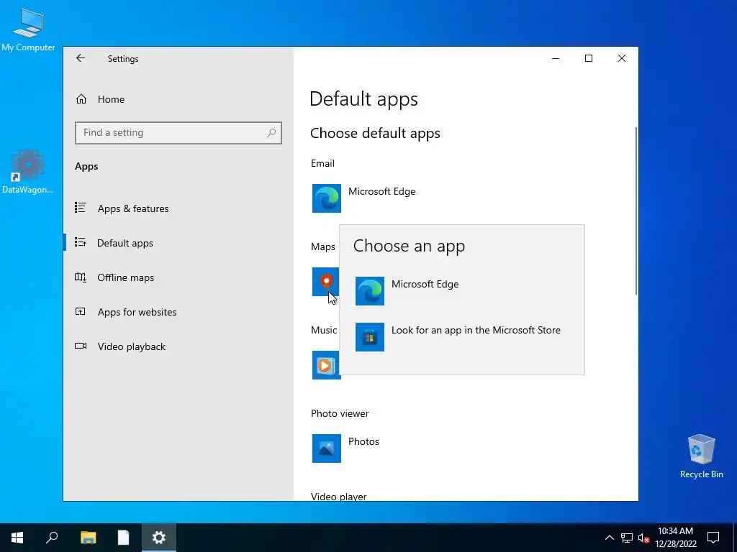Screen dimensions: 737x552
Task: Click the Music player default app icon
Action: 325,364
